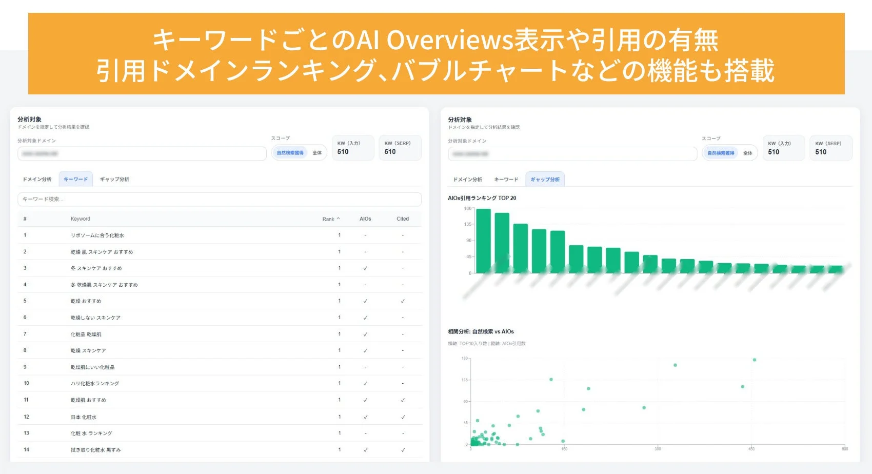Click the Cited checkmark for 乾燥肌 おすすめ

tap(403, 400)
